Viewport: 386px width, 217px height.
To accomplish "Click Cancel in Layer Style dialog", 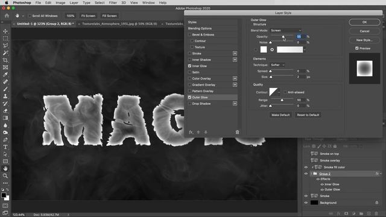I will tap(364, 31).
